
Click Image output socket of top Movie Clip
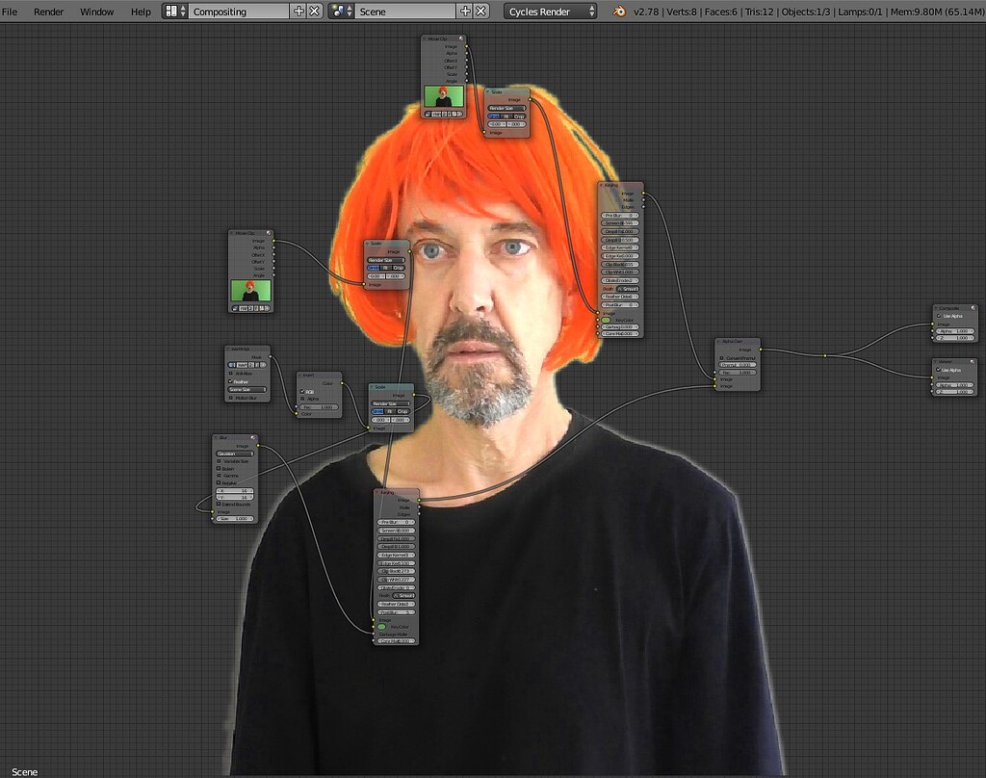tap(467, 46)
